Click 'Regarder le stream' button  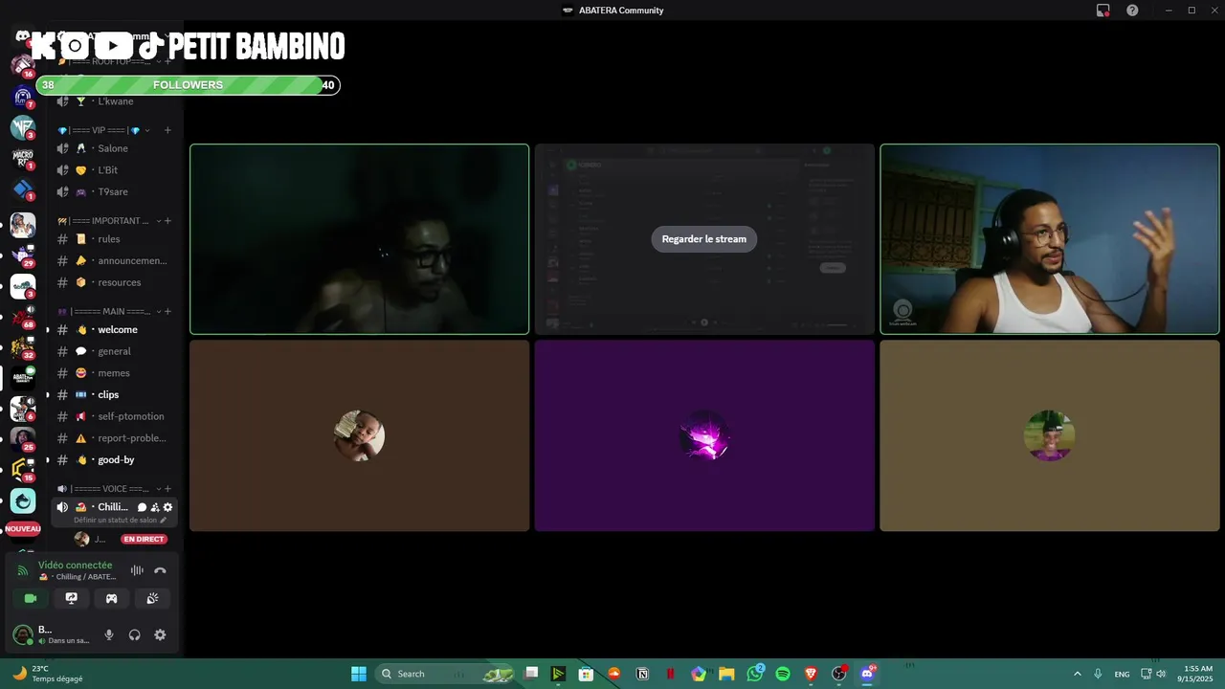pos(704,239)
